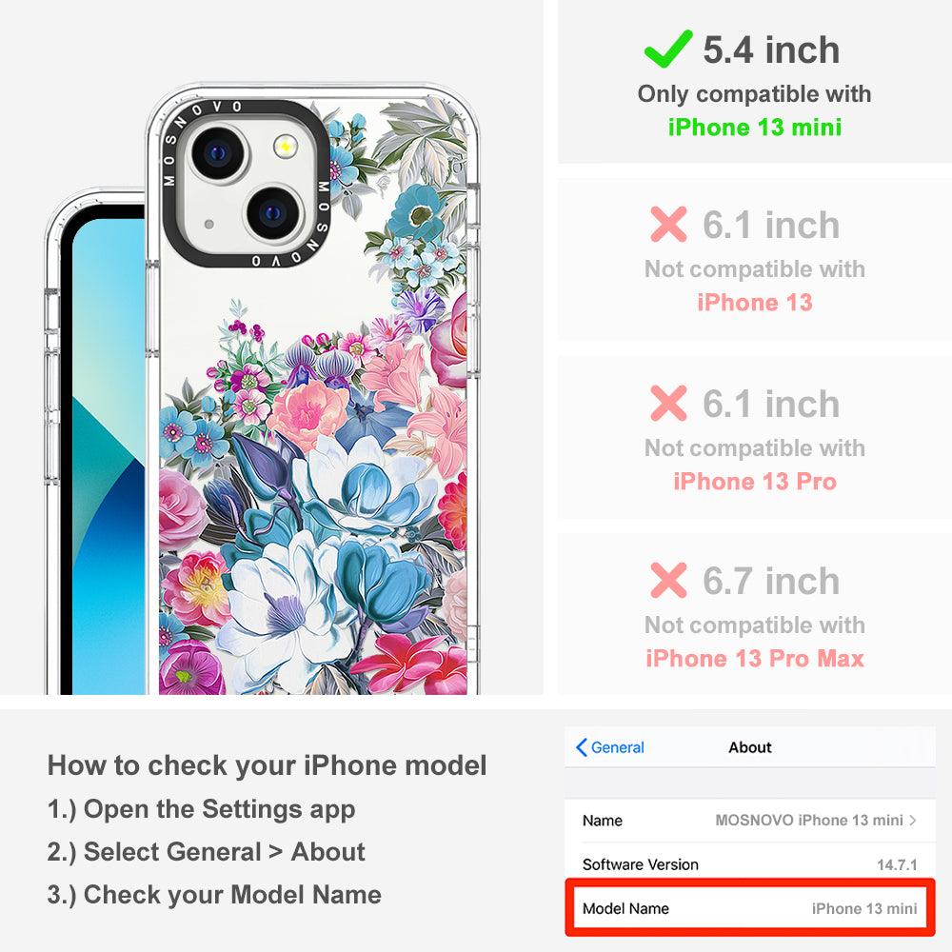
Task: Click the green checkmark beside 5.4 inch
Action: [x=668, y=49]
